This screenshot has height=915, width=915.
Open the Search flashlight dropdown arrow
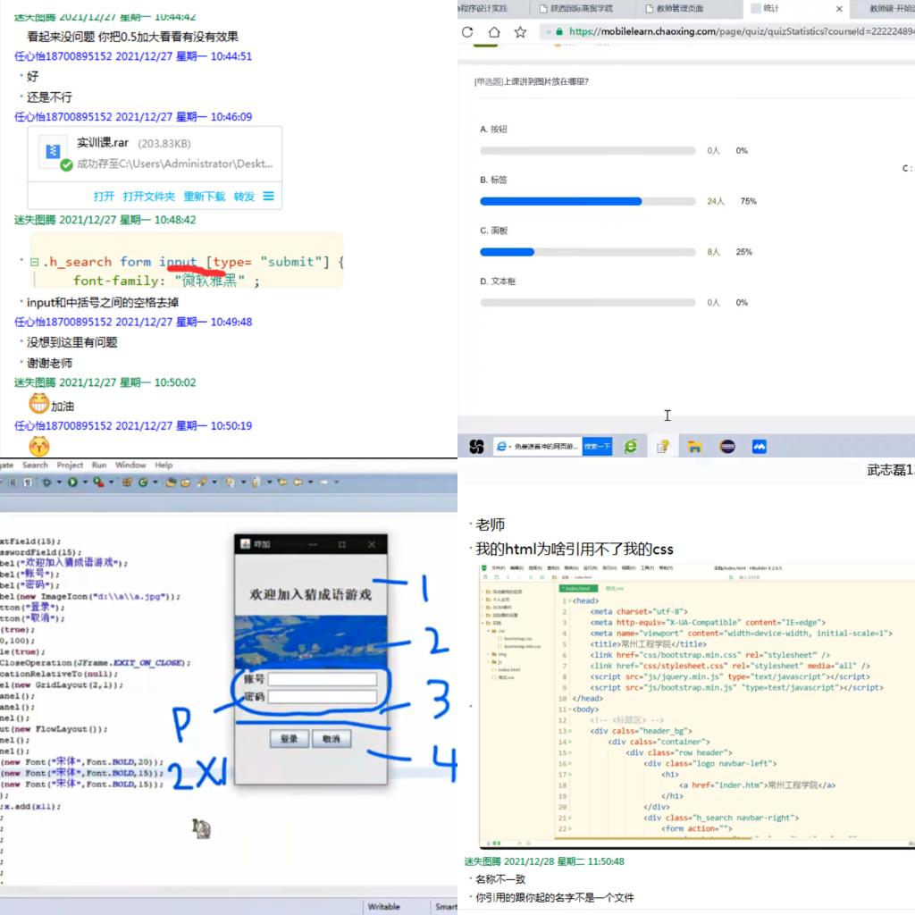click(x=214, y=482)
